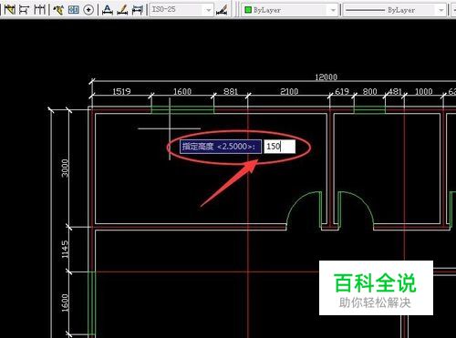Select the vertical 3000 dimension text

pyautogui.click(x=65, y=168)
